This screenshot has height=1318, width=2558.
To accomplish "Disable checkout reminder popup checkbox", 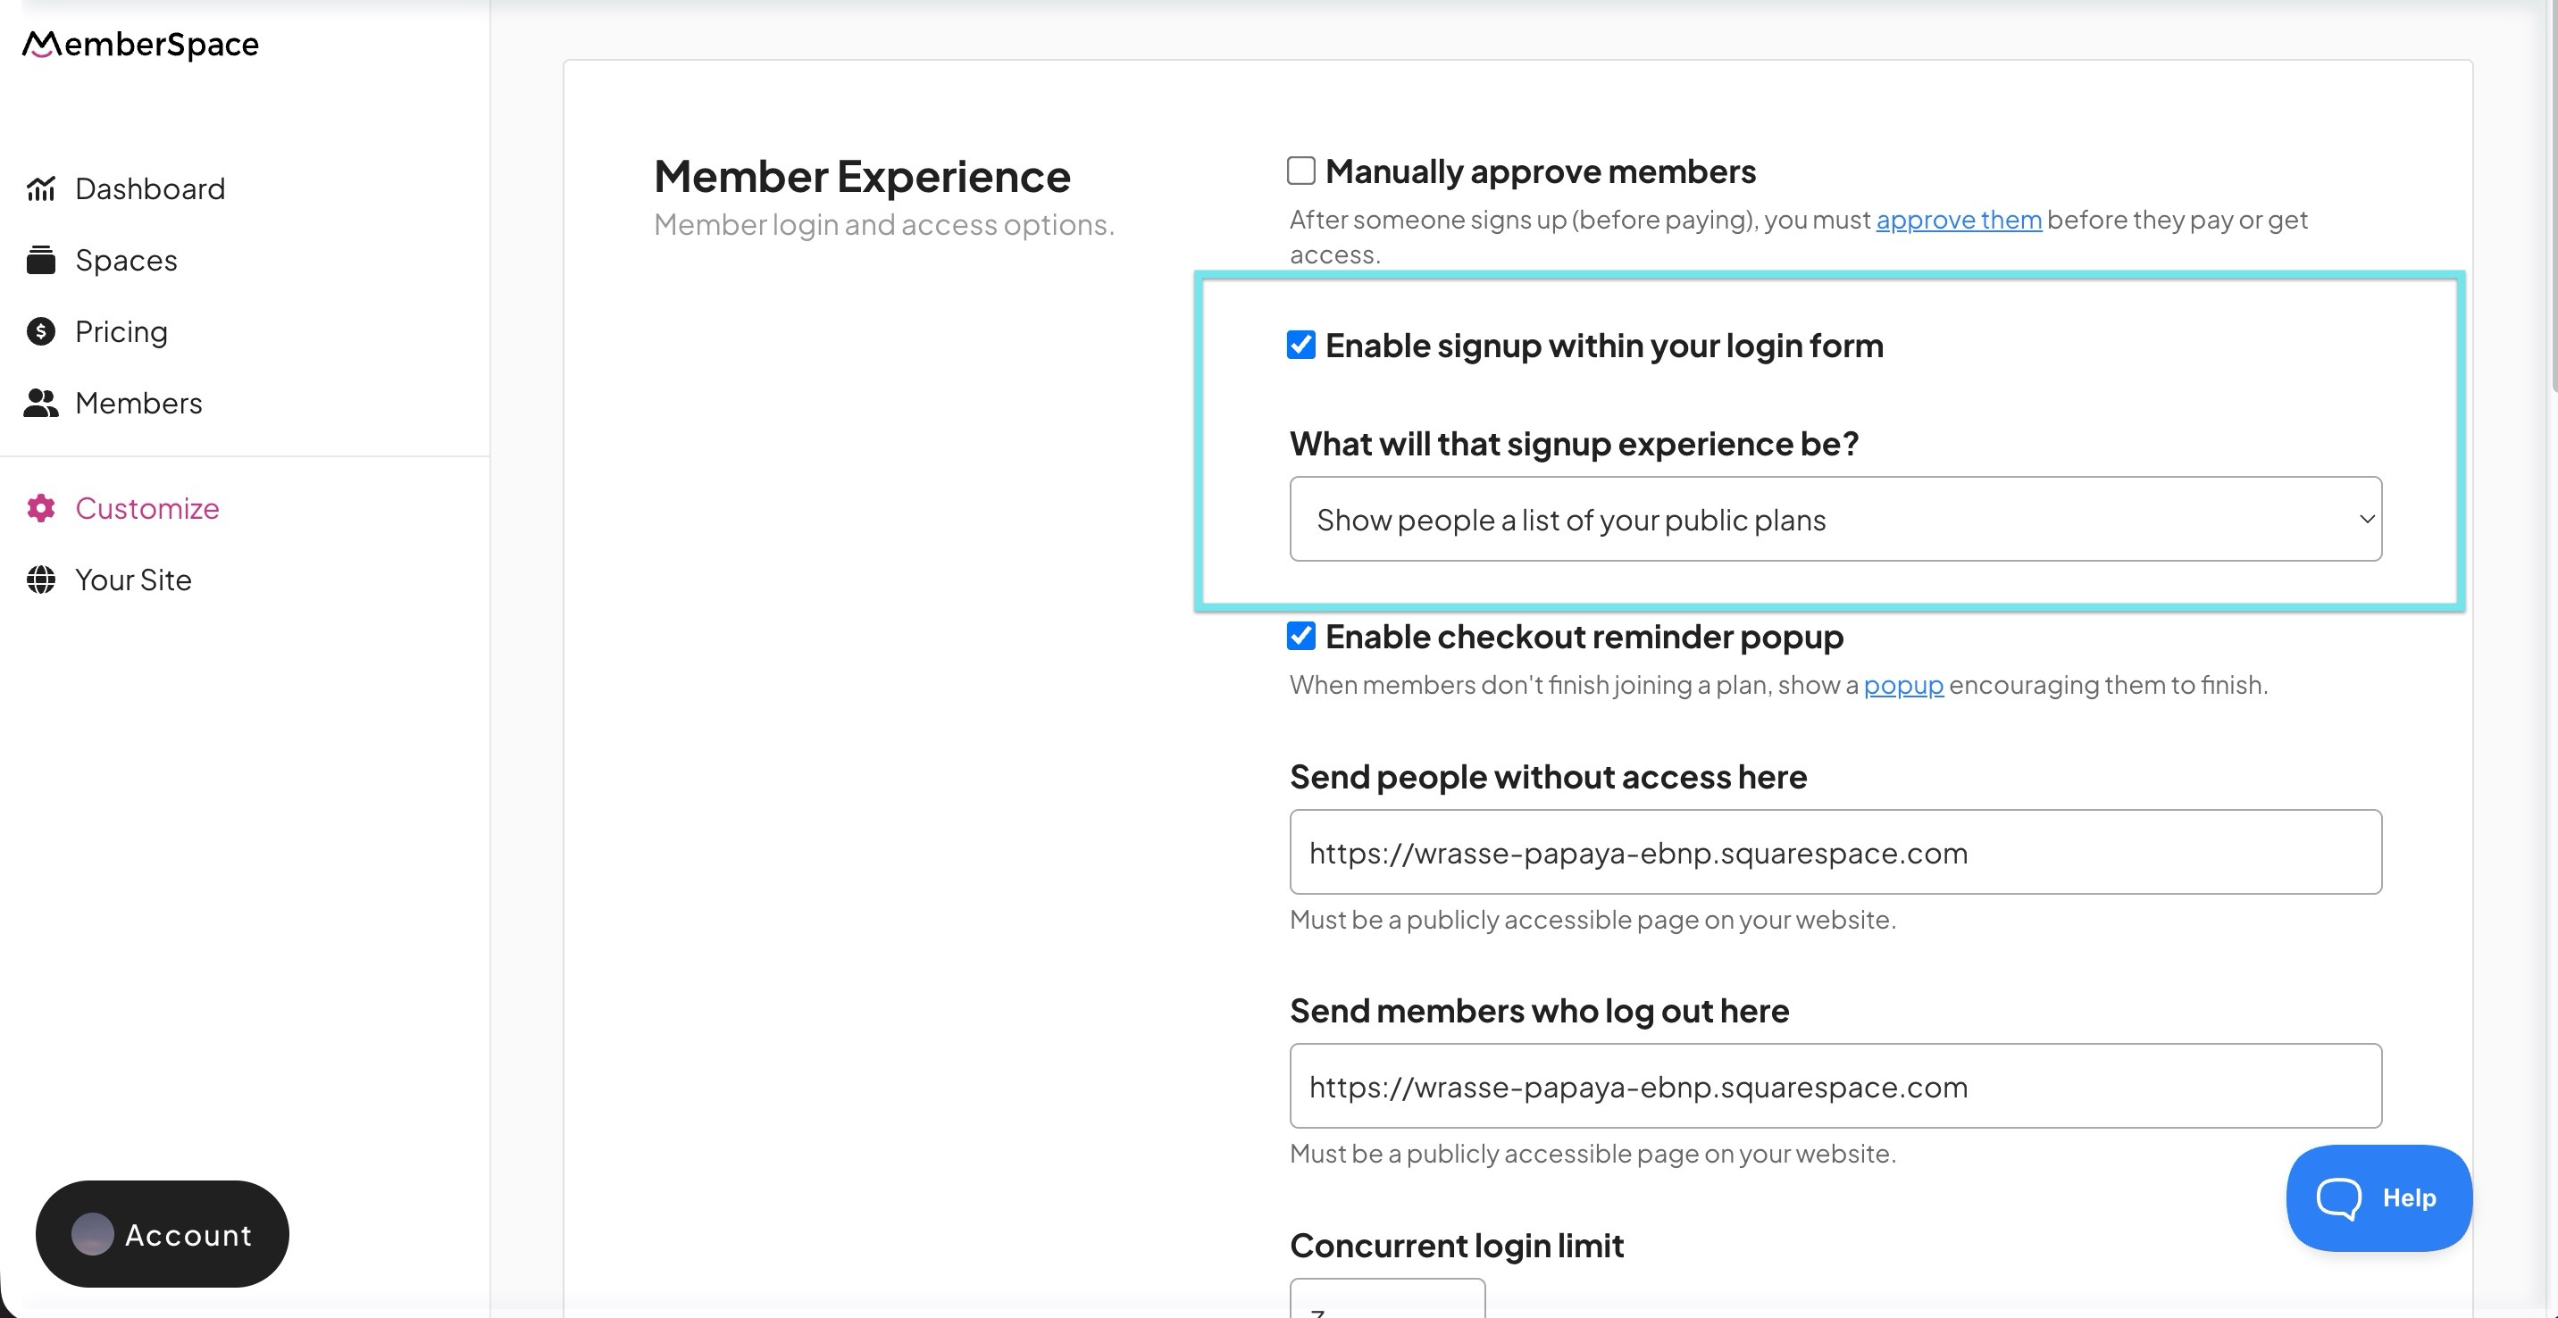I will coord(1300,635).
